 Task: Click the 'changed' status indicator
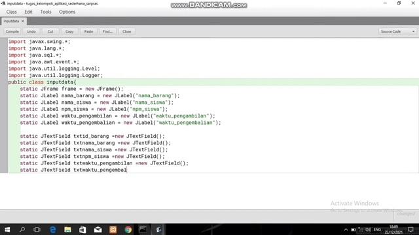point(406,213)
